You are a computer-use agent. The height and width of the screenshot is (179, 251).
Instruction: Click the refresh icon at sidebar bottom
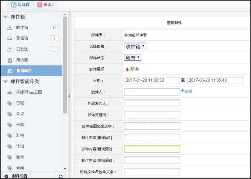point(61,176)
